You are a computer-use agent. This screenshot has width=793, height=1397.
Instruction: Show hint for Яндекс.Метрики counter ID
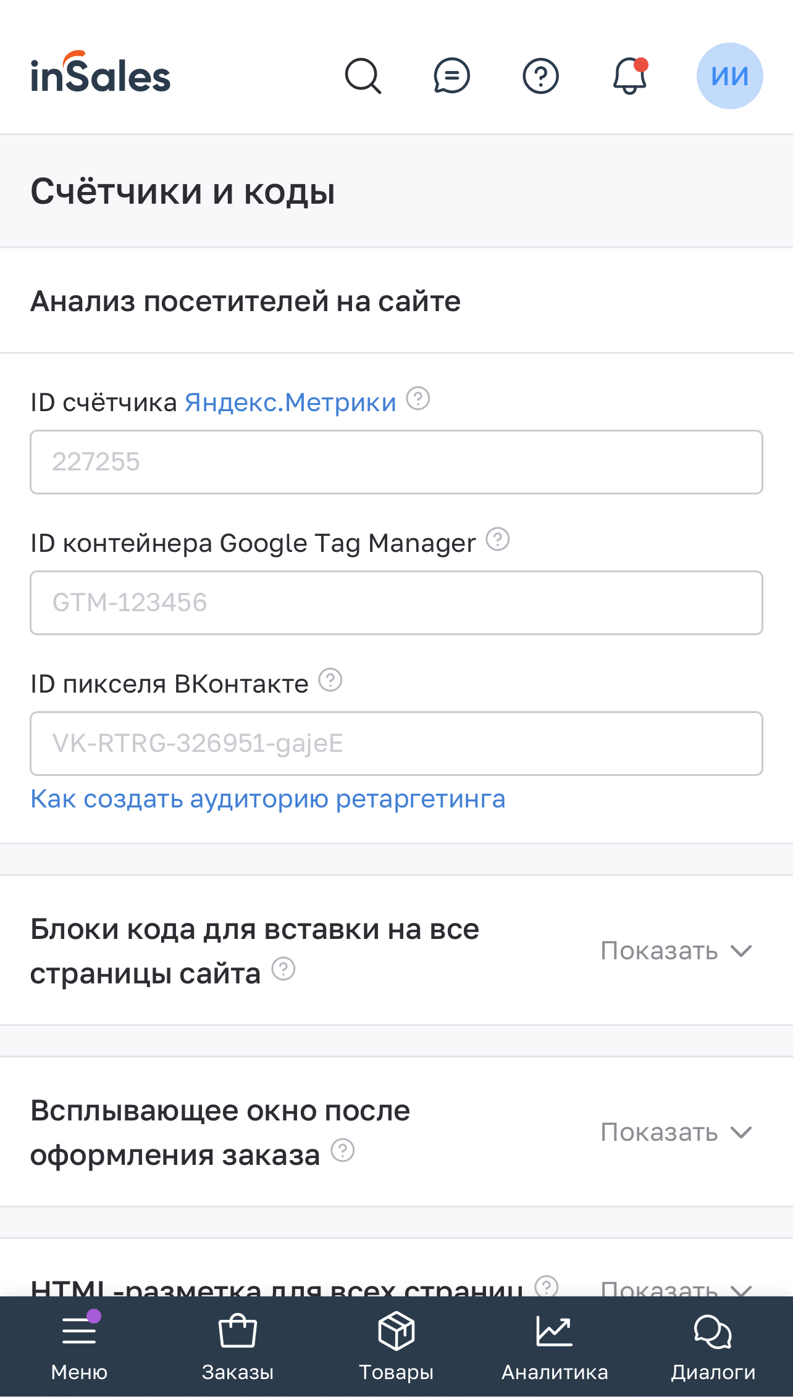(x=418, y=399)
